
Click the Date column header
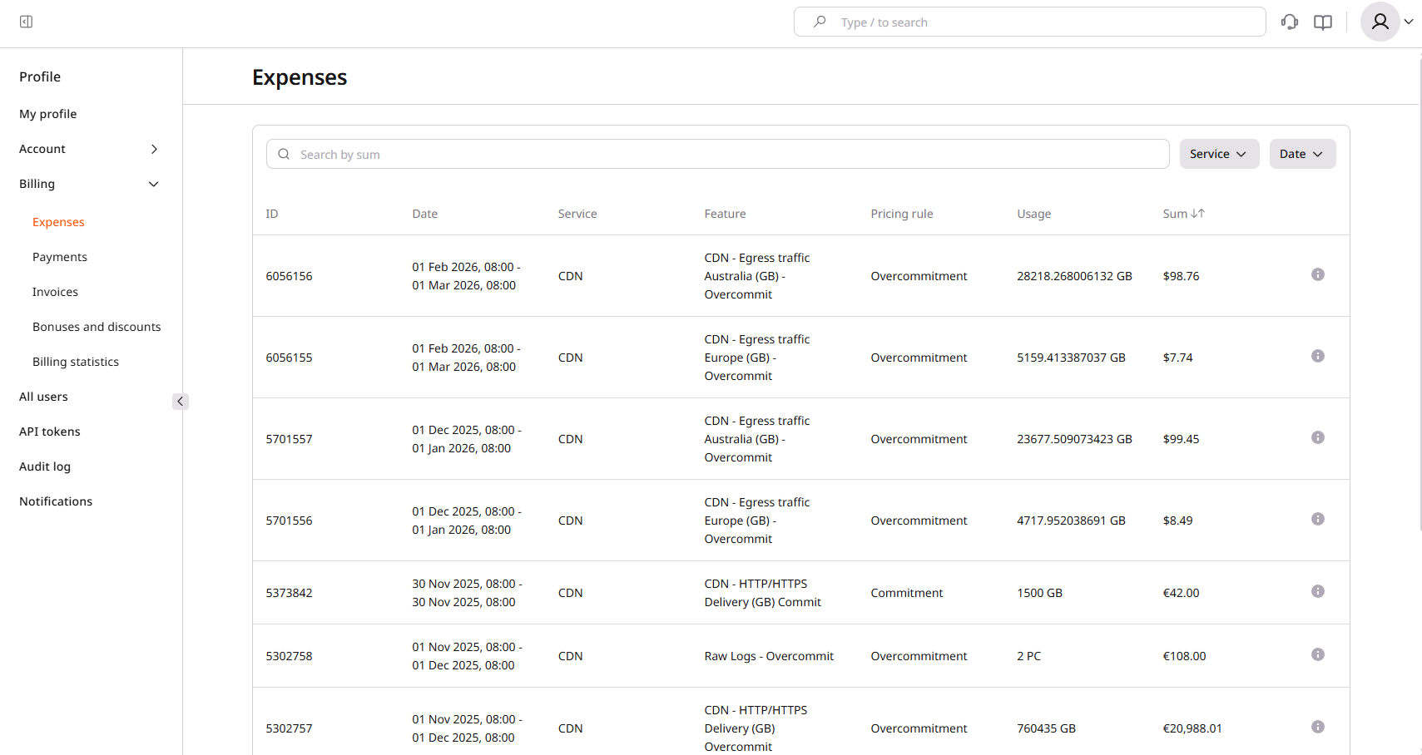pyautogui.click(x=424, y=214)
